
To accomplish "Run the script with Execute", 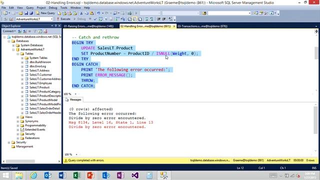I will [63, 19].
